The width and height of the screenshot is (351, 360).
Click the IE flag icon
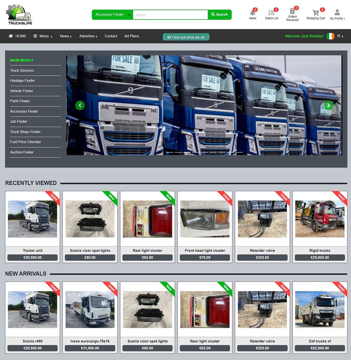click(330, 36)
